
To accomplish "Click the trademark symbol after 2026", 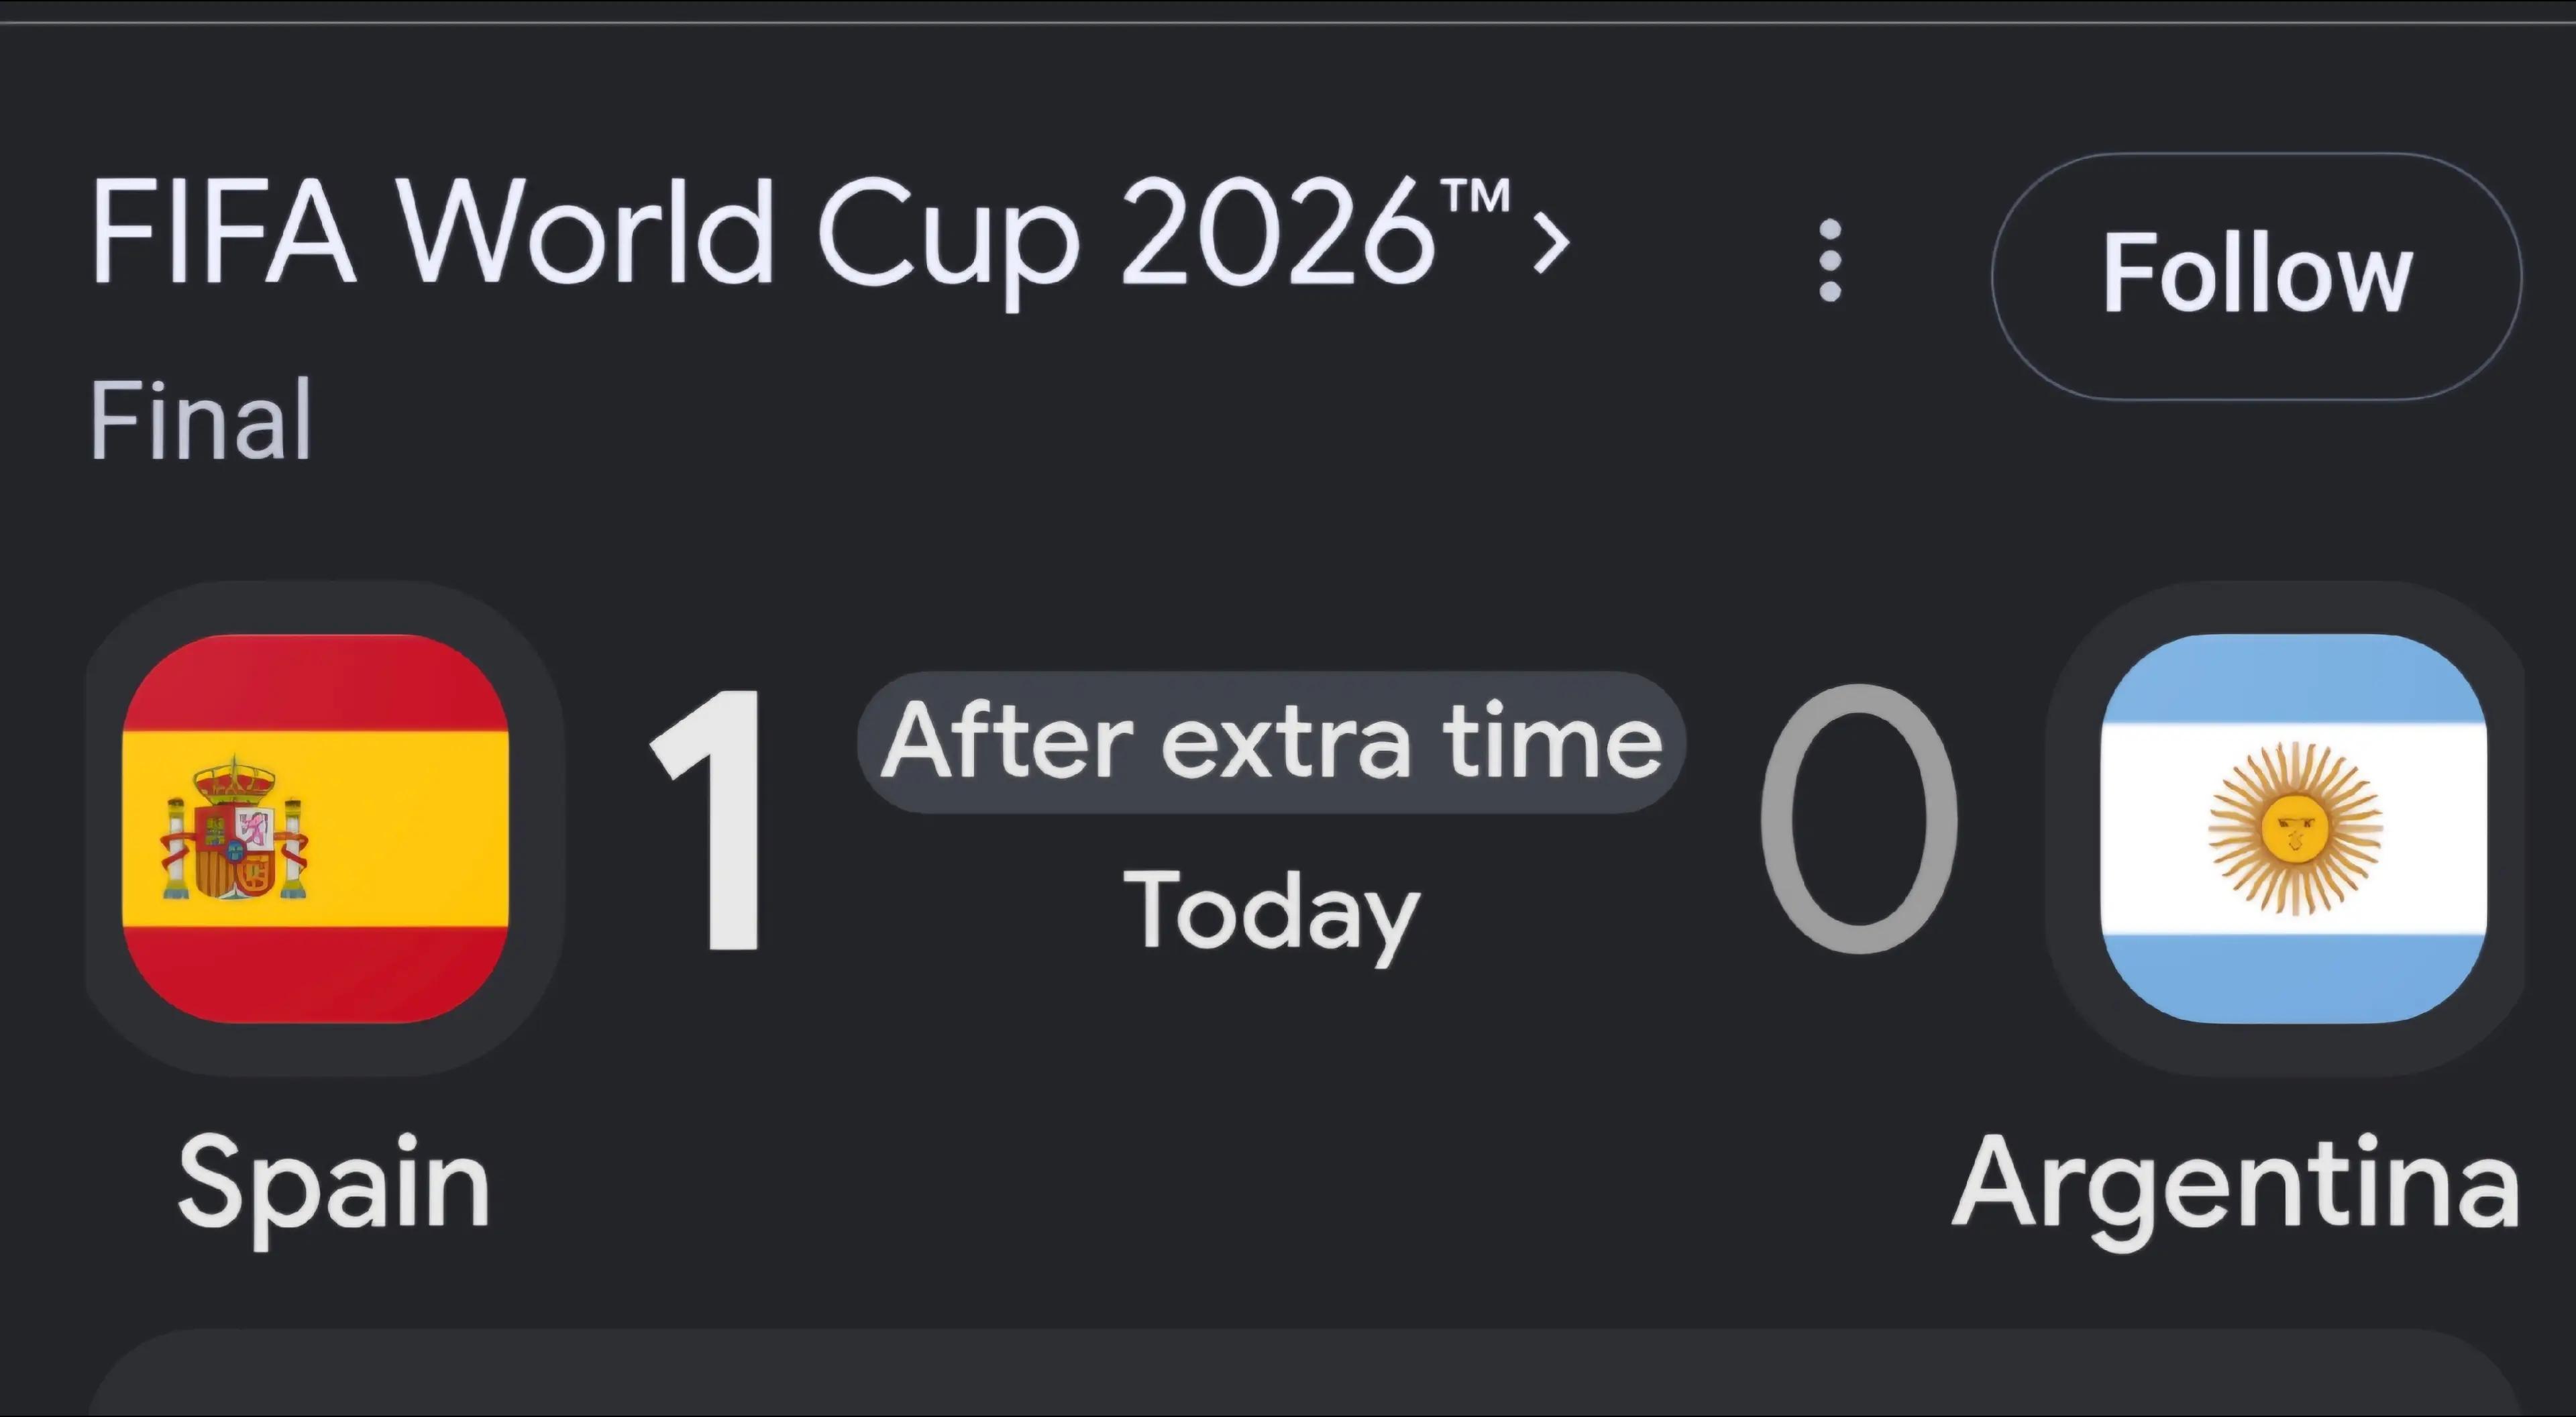I will click(1474, 196).
